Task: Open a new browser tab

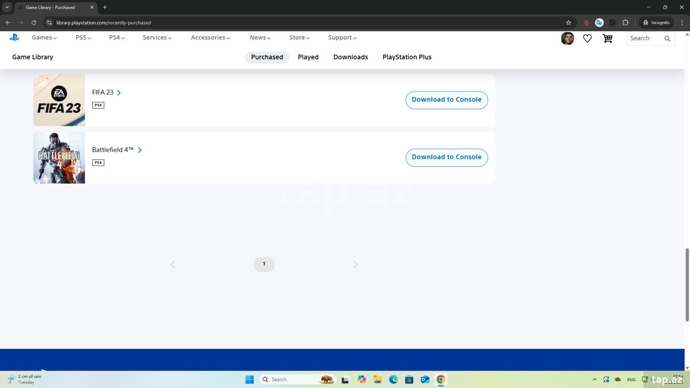Action: coord(105,7)
